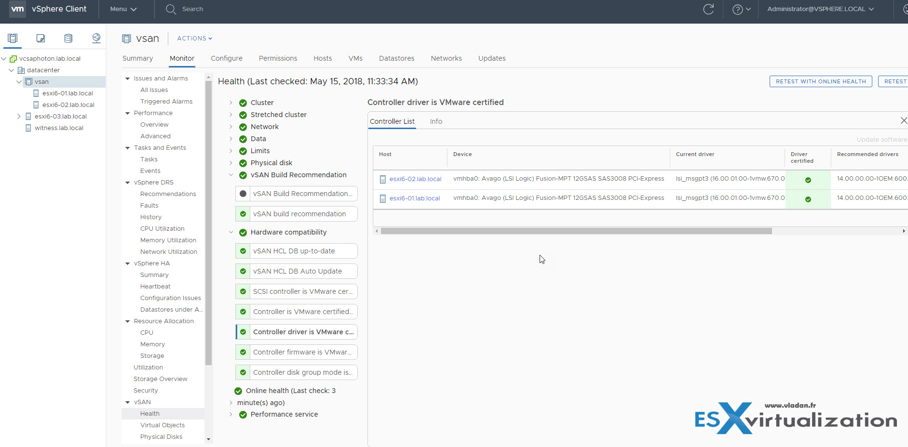908x447 pixels.
Task: Open the Datastores tab
Action: coord(396,58)
